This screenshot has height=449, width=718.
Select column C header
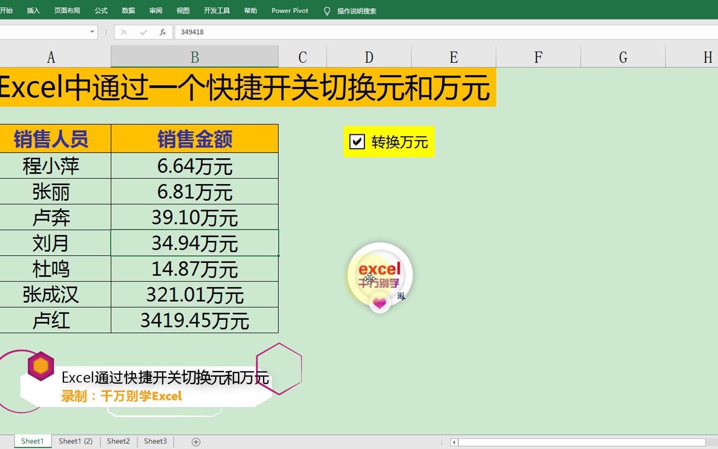pos(302,57)
